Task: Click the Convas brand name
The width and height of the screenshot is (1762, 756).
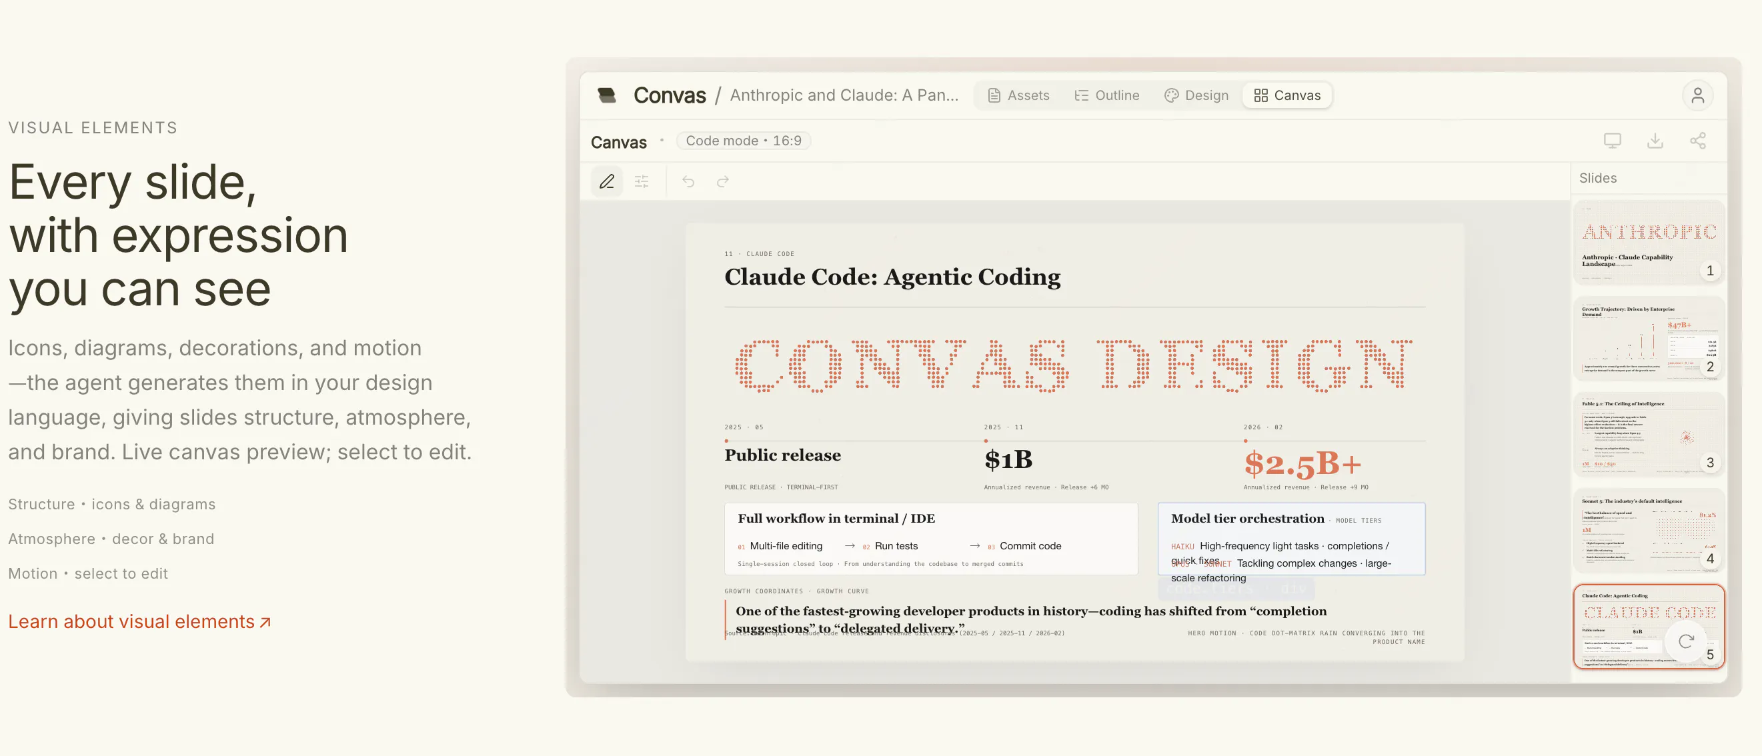Action: click(x=669, y=95)
